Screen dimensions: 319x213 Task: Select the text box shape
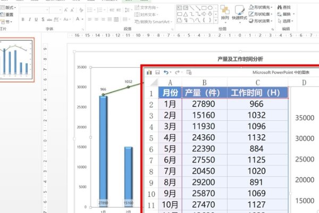(179, 8)
